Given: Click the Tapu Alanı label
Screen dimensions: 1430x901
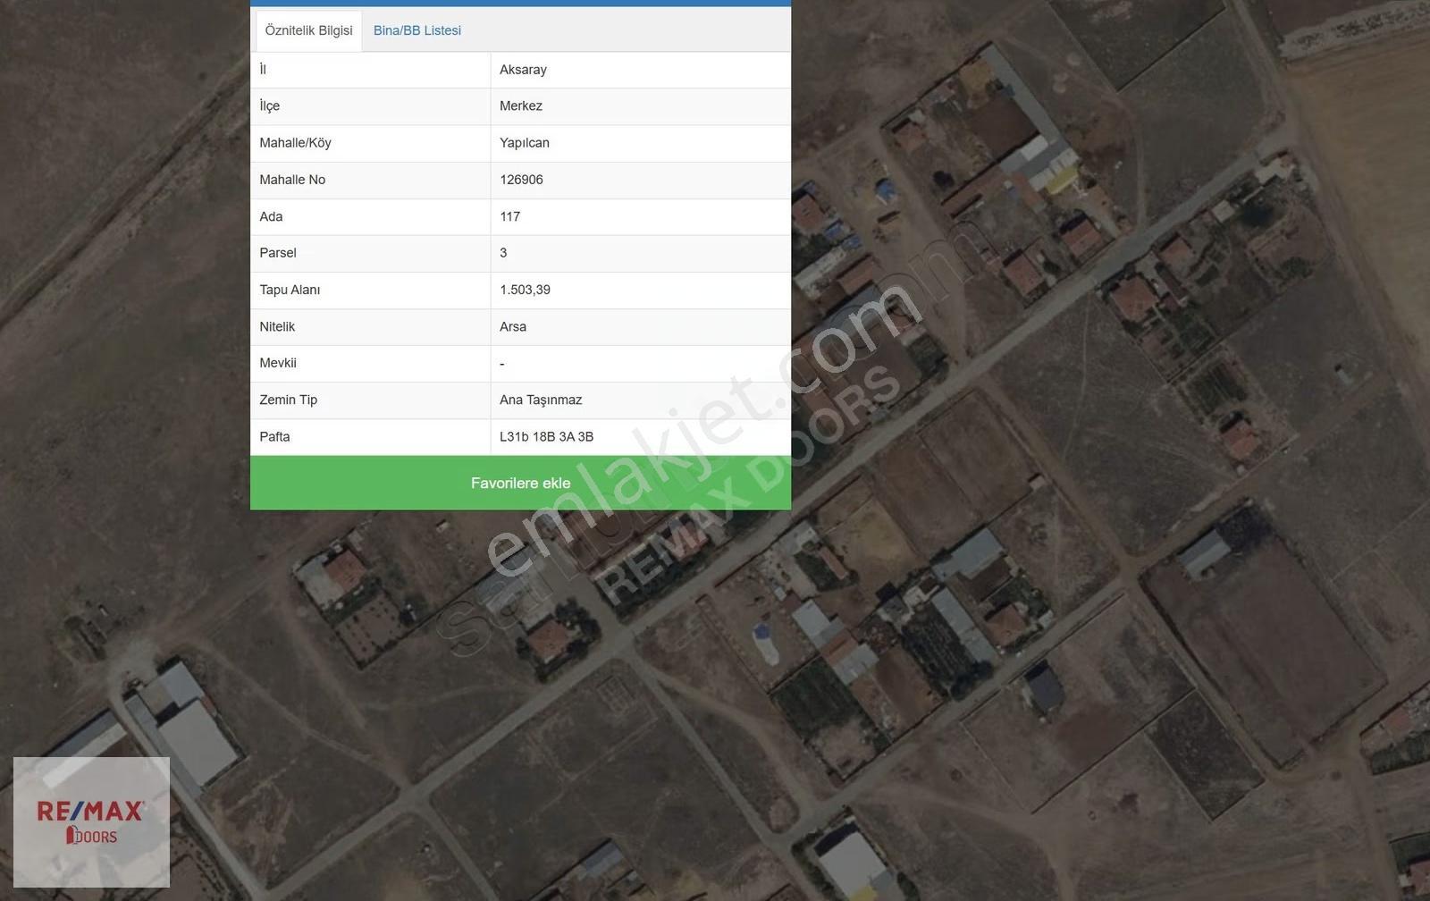Looking at the screenshot, I should coord(290,290).
